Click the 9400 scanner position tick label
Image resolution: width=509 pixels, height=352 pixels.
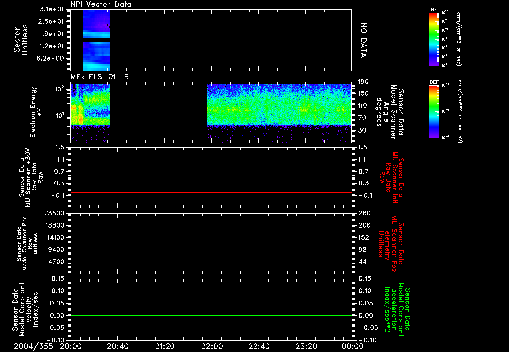[x=56, y=250]
